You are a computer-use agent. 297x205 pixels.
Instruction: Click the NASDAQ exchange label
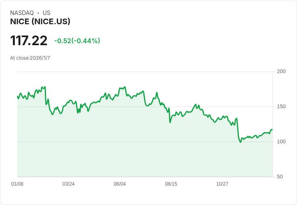(x=22, y=13)
